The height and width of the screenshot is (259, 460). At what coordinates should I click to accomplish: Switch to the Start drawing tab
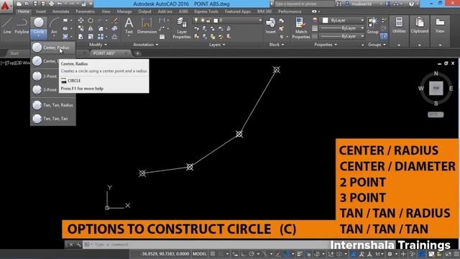[x=14, y=53]
